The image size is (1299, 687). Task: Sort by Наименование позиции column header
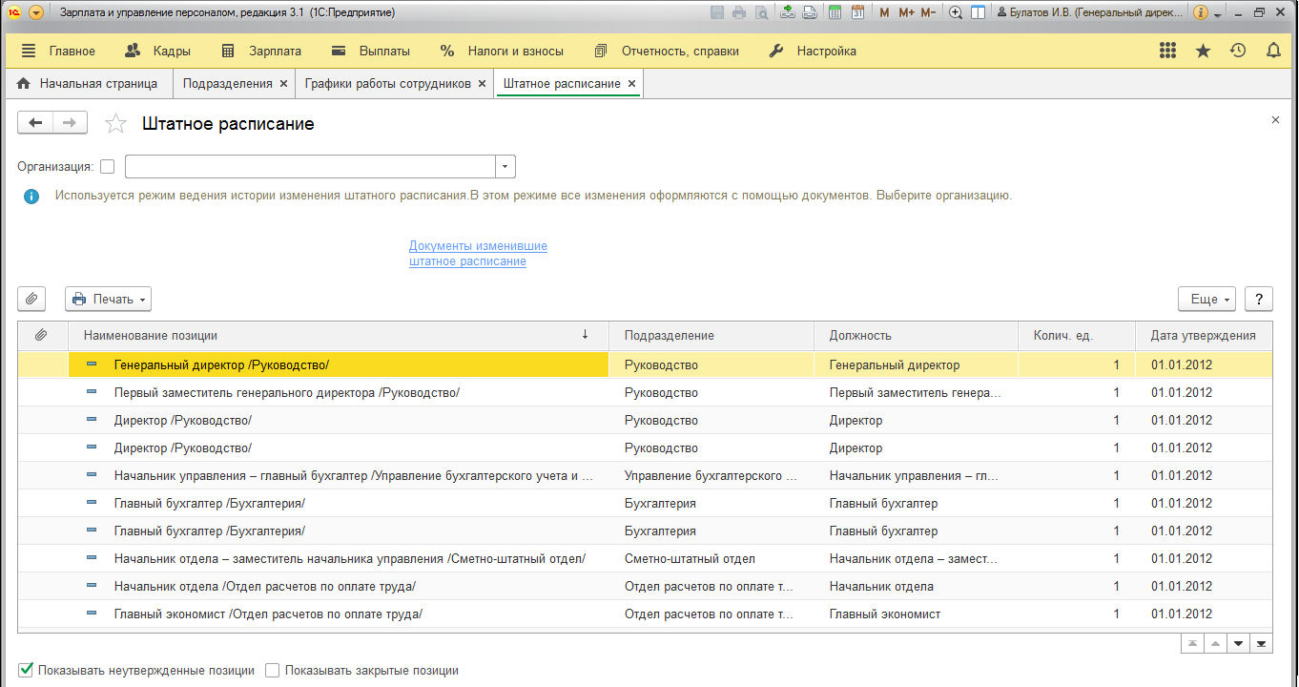pyautogui.click(x=339, y=336)
